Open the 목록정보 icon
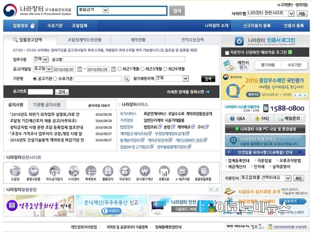 tap(91, 171)
